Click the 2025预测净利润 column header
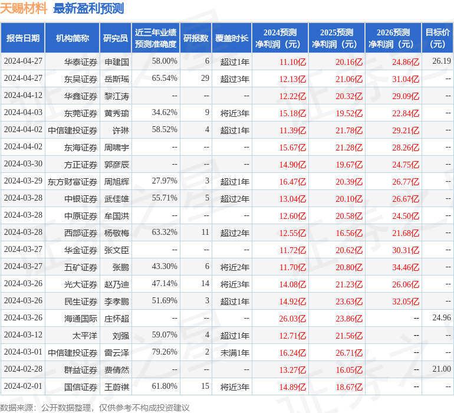Screen dimensions: 454x413 click(x=337, y=38)
